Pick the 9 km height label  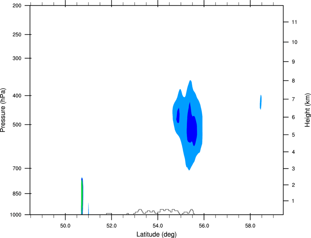click(x=293, y=62)
